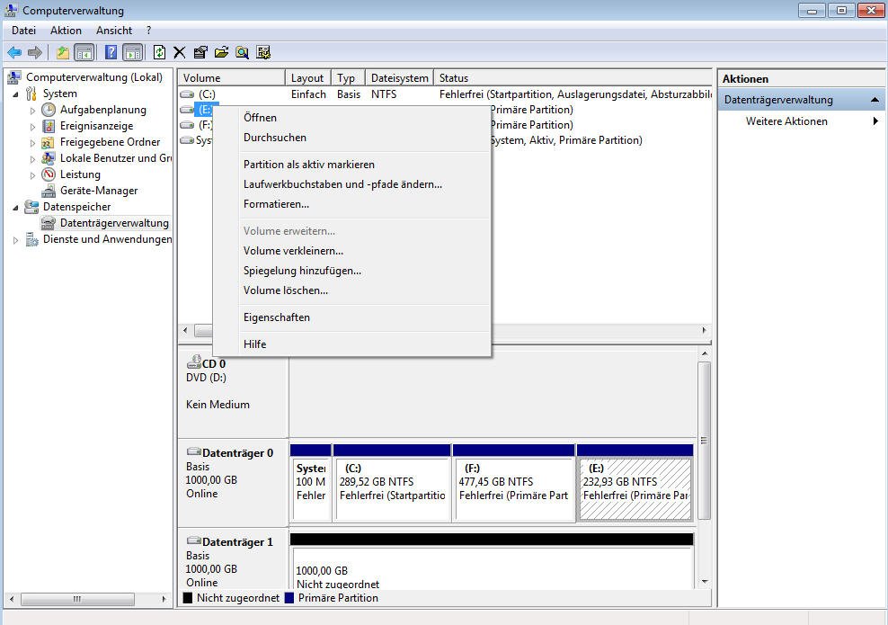Select Laufwerkbuchstaben und -pfade ändern
888x625 pixels.
click(x=351, y=184)
